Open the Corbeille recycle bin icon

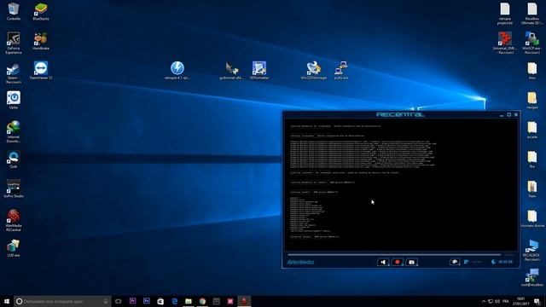[x=14, y=11]
